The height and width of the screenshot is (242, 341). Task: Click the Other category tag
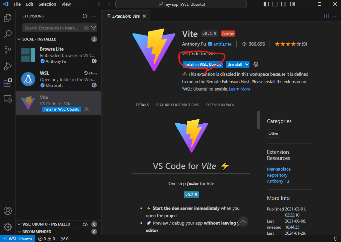pos(273,133)
